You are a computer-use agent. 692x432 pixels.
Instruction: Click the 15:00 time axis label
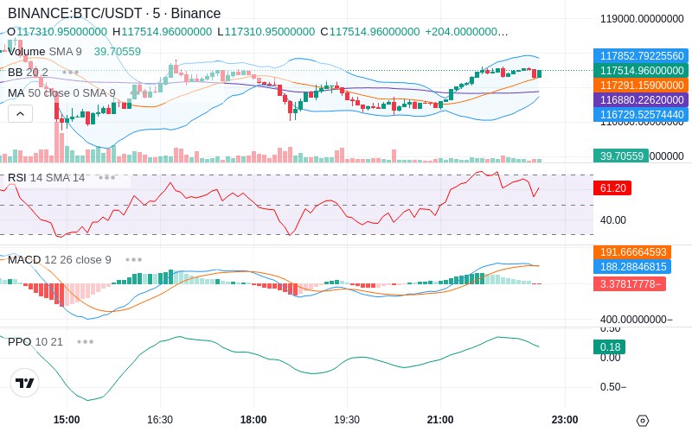[67, 420]
